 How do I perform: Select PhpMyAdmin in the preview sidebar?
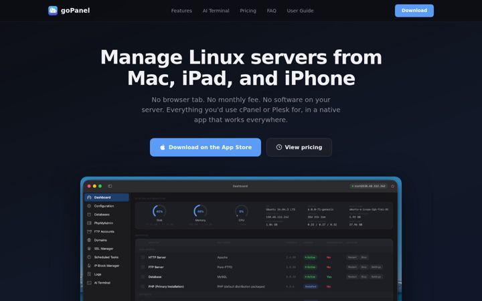(x=106, y=223)
